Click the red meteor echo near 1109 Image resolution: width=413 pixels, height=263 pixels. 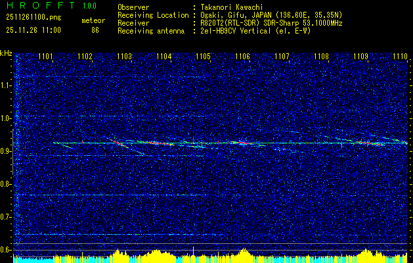(x=370, y=143)
